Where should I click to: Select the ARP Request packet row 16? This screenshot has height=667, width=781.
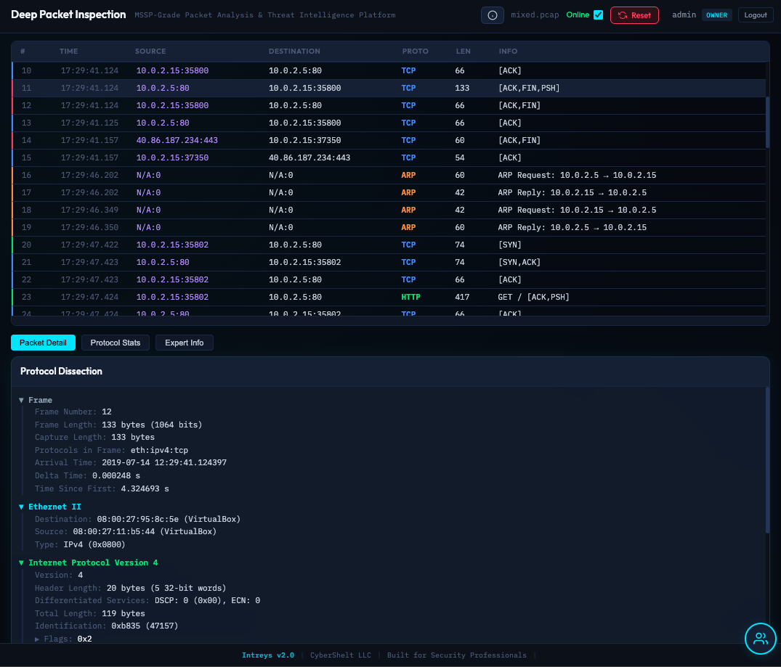coord(363,175)
